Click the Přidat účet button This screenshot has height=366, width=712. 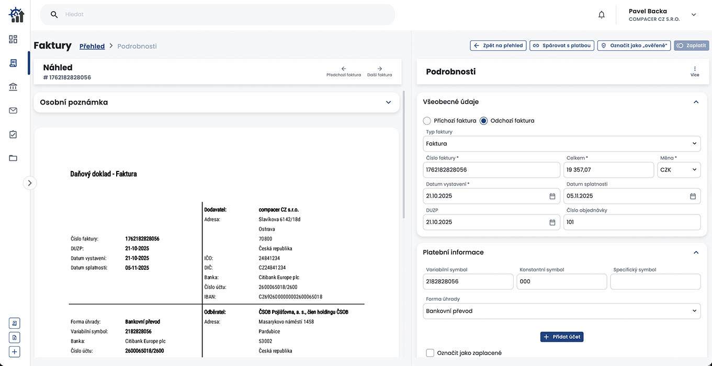561,337
